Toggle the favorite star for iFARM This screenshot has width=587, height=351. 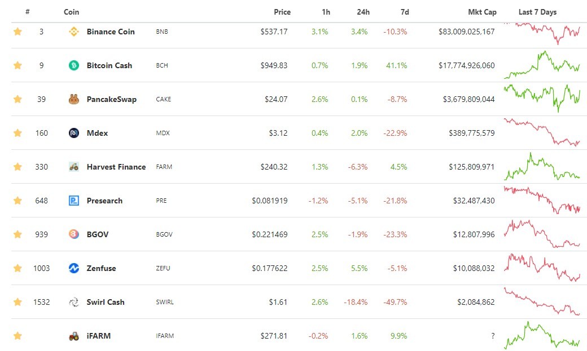(x=17, y=336)
